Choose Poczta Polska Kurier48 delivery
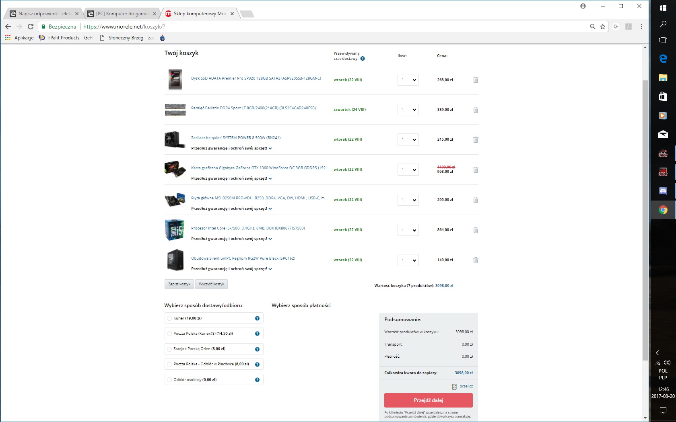 tap(169, 334)
